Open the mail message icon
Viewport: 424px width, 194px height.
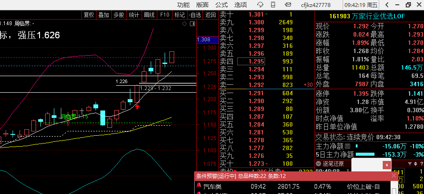point(288,5)
